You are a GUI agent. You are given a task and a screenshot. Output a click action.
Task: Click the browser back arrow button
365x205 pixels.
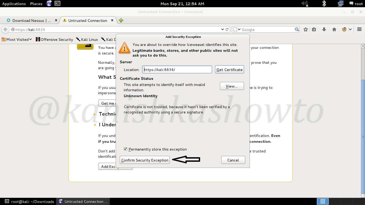coord(5,29)
